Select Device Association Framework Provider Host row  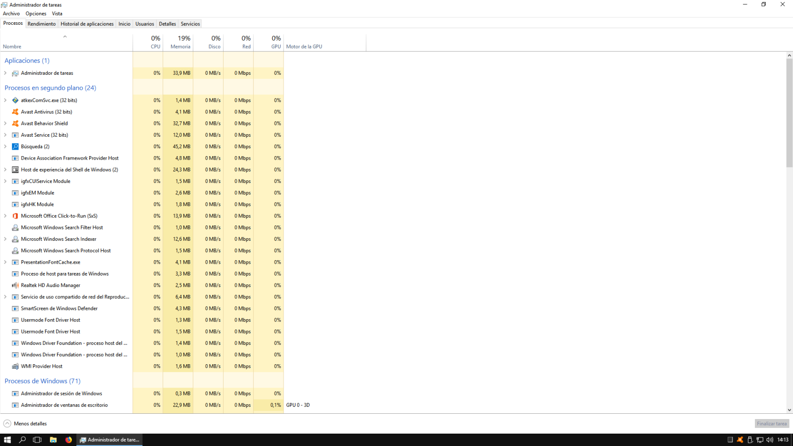[142, 158]
